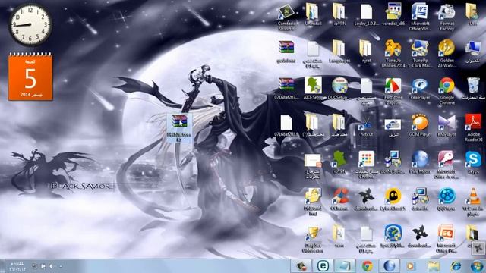Launch the TuneUp 1-Click Maintenance shortcut
The height and width of the screenshot is (273, 486).
tap(420, 54)
